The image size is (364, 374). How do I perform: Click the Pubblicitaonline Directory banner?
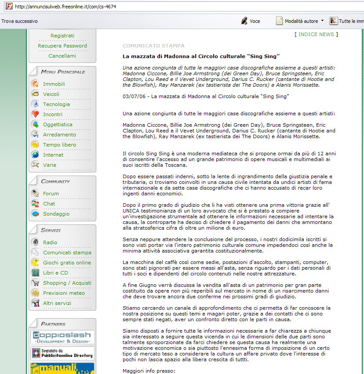[x=62, y=353]
